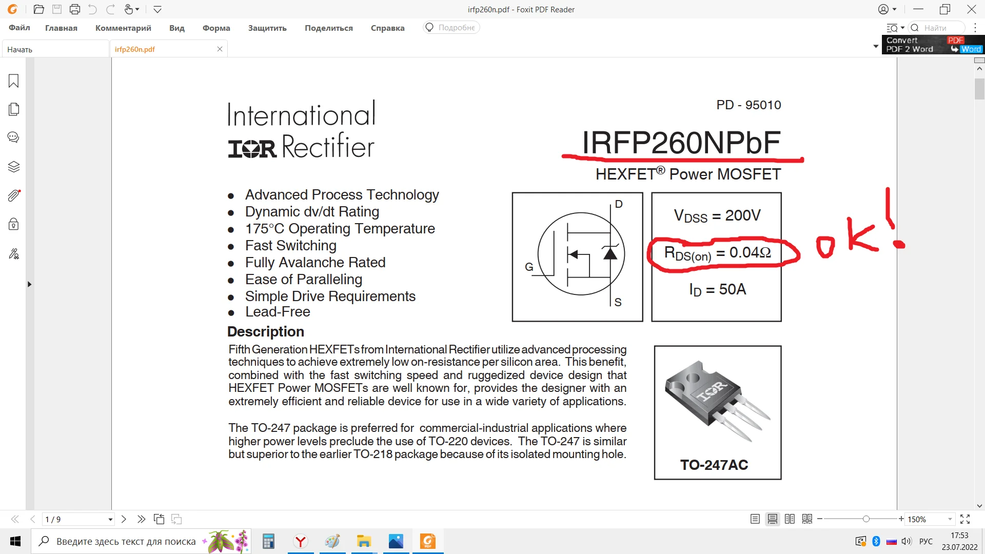985x554 pixels.
Task: Switch to two-page facing view
Action: click(790, 519)
